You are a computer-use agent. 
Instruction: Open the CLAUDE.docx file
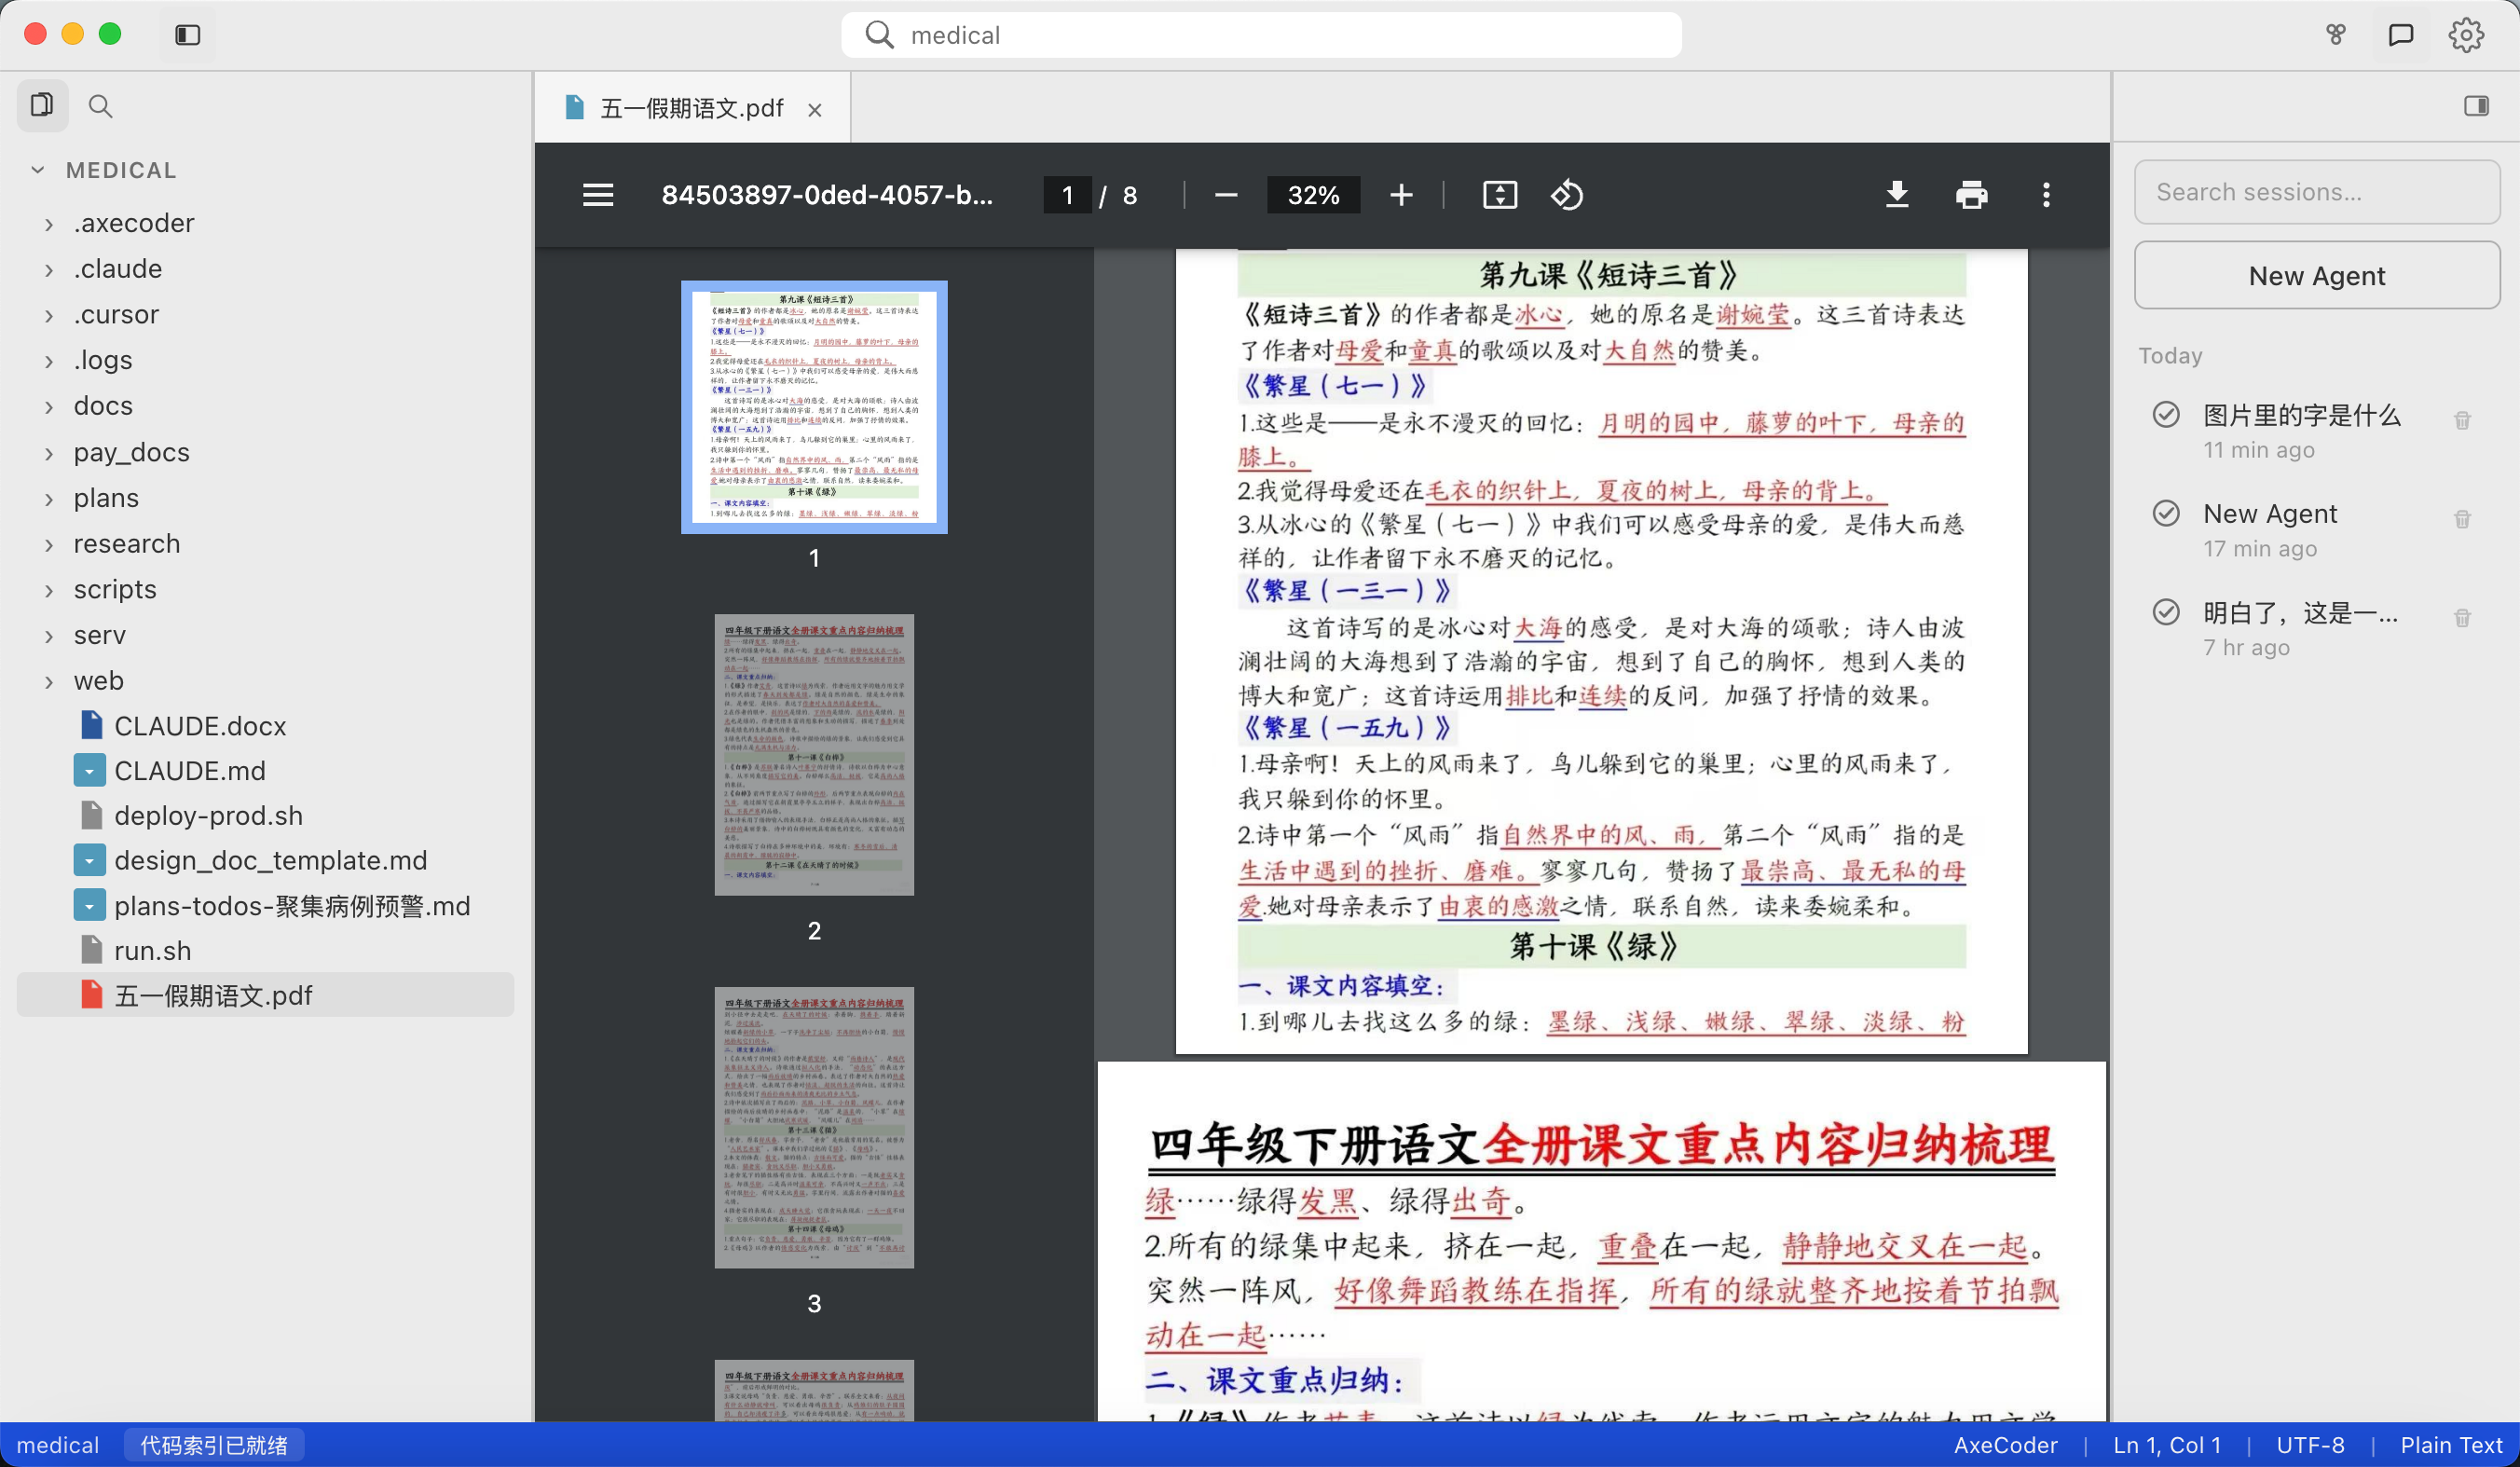click(x=200, y=726)
